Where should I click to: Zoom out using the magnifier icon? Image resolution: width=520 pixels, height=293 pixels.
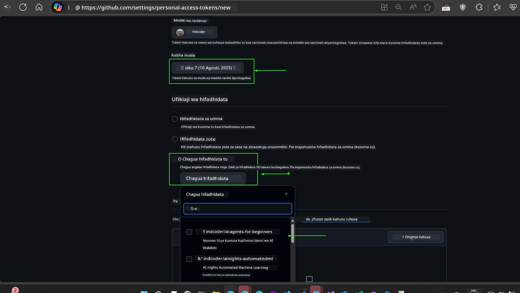pyautogui.click(x=399, y=7)
